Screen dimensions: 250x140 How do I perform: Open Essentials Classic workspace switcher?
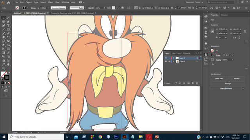coord(195,2)
